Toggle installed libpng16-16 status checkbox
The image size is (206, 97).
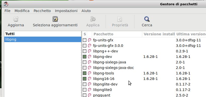click(x=85, y=79)
